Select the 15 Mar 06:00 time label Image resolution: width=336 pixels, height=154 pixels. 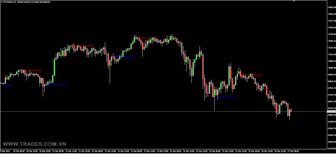(213, 151)
